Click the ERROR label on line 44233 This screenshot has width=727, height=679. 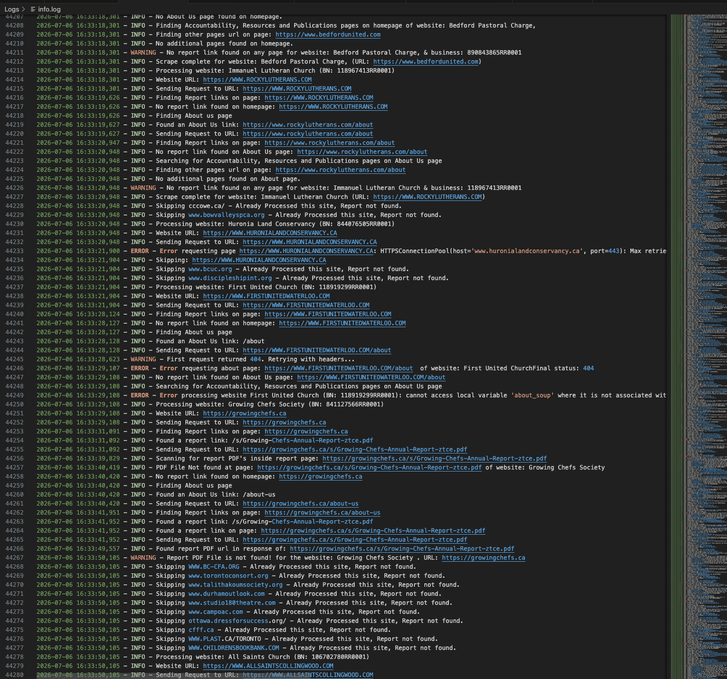[140, 251]
